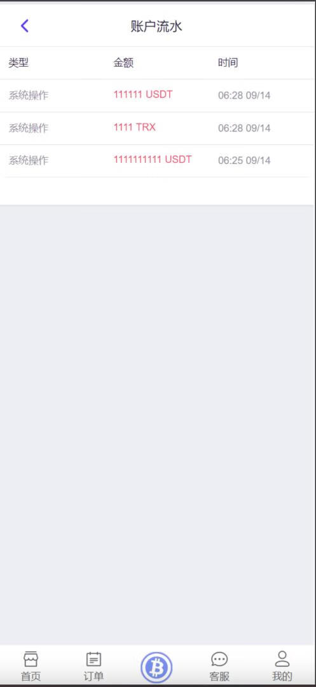The width and height of the screenshot is (316, 687).
Task: Click the 时间 column header
Action: point(228,62)
